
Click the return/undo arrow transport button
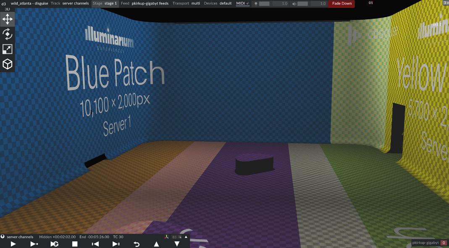[137, 244]
